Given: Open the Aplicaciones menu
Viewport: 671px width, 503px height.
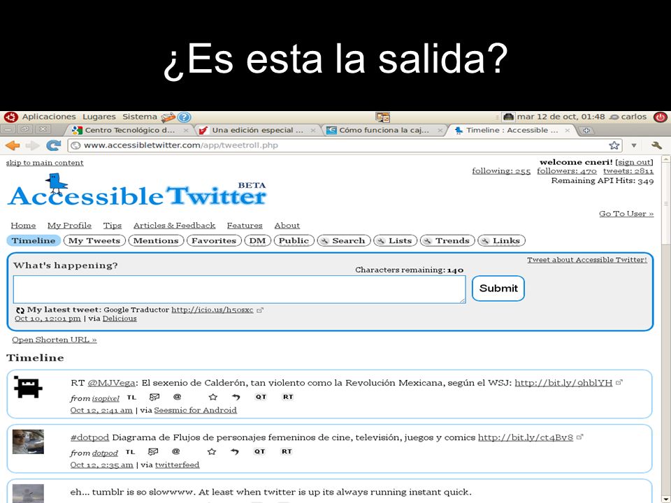Looking at the screenshot, I should coord(49,117).
